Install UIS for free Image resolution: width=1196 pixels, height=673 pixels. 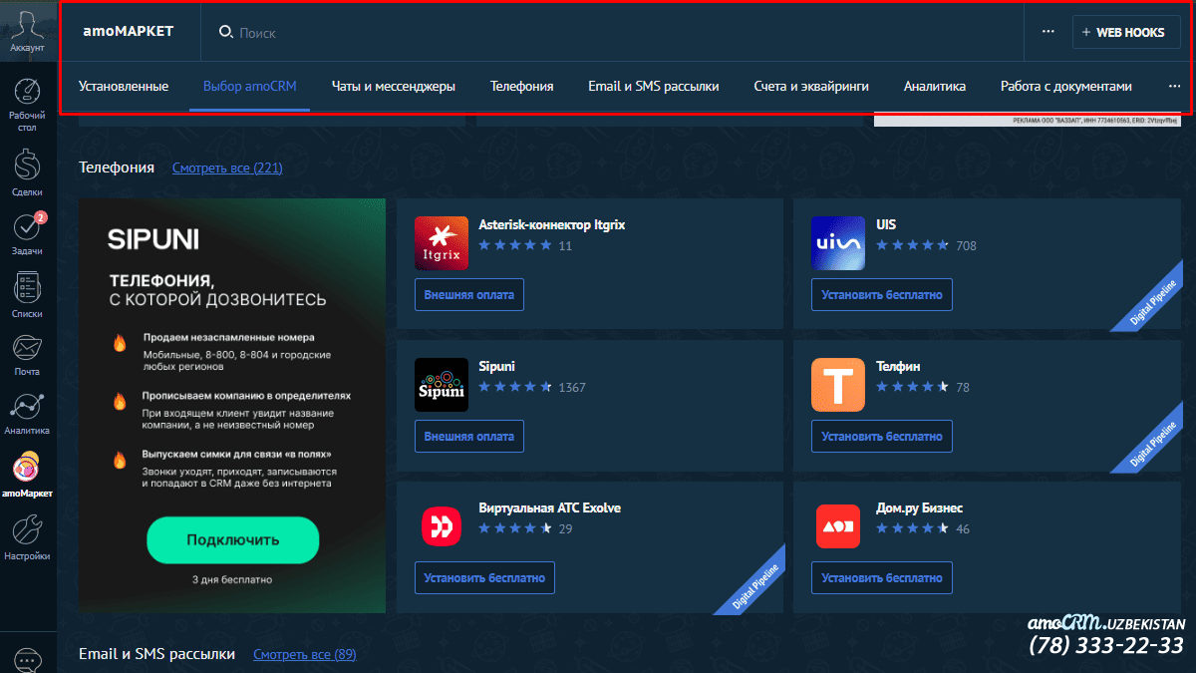pyautogui.click(x=882, y=295)
